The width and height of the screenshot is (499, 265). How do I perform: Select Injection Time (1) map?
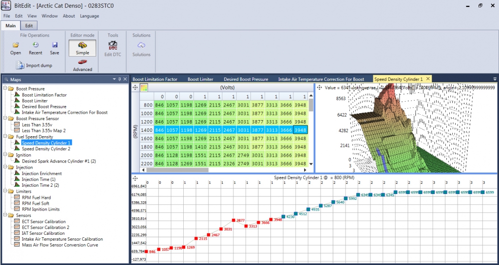pyautogui.click(x=38, y=179)
